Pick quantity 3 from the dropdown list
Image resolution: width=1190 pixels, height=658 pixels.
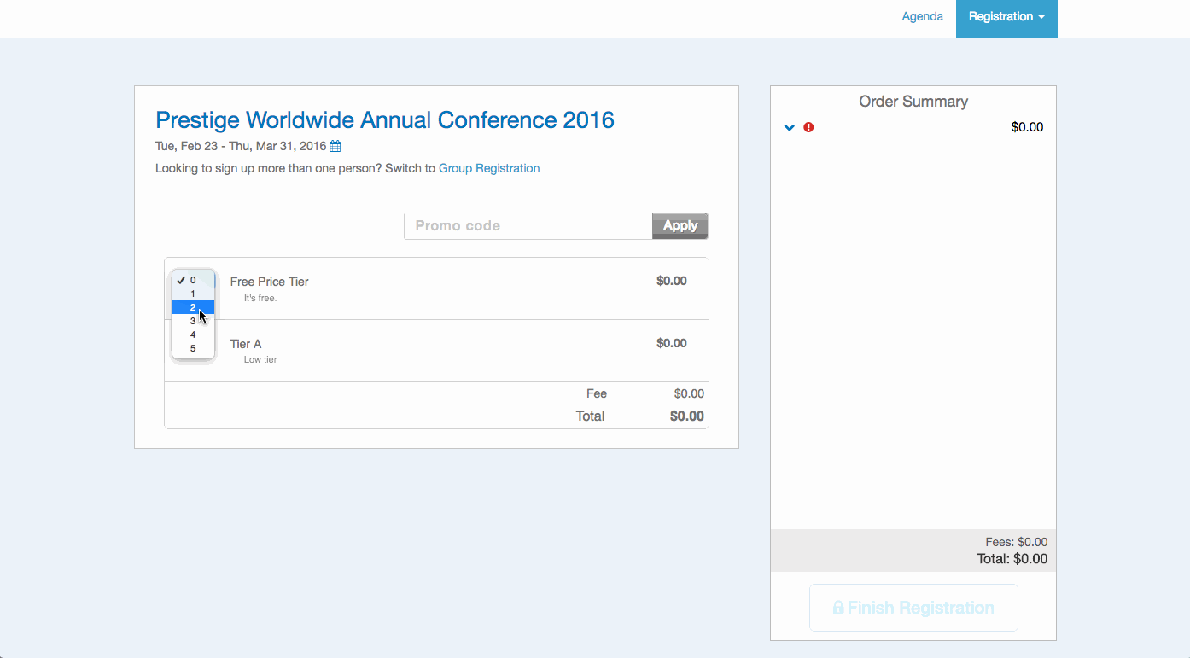[x=193, y=321]
